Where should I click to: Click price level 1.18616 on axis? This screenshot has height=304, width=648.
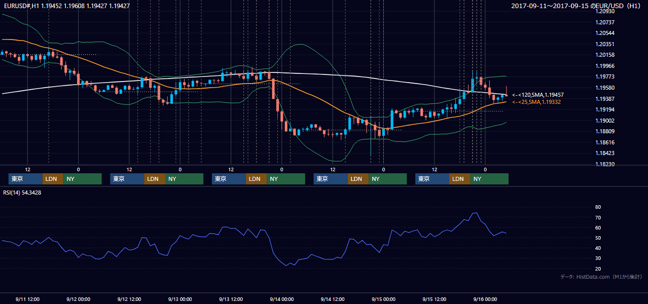(x=604, y=143)
